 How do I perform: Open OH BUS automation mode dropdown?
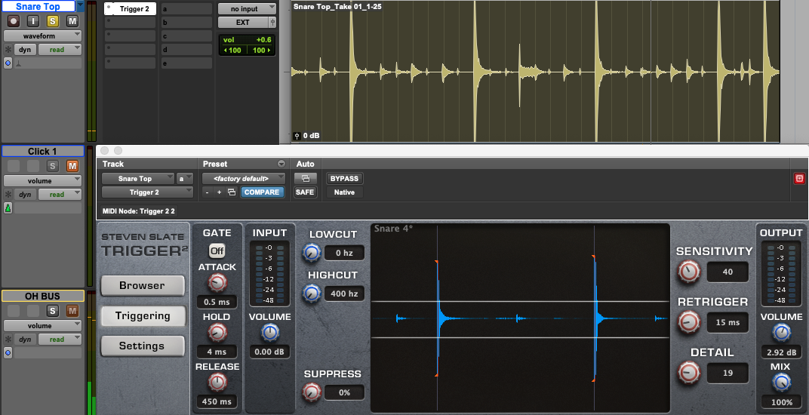point(60,339)
